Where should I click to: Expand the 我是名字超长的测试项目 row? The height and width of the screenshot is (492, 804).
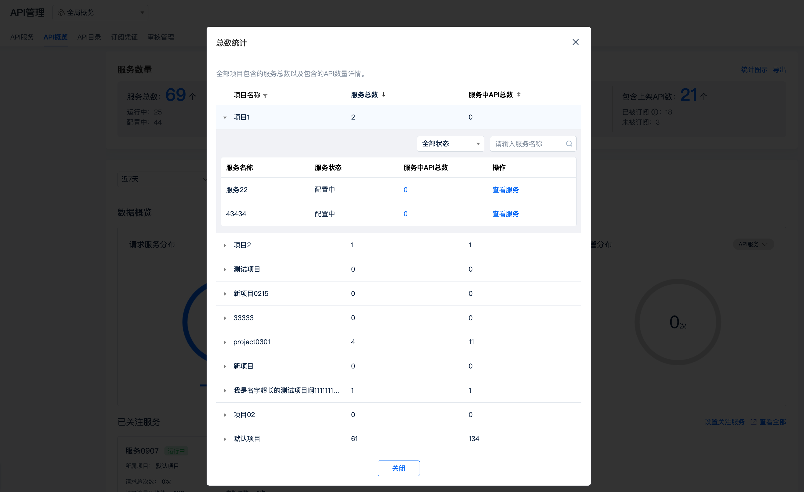pyautogui.click(x=225, y=391)
